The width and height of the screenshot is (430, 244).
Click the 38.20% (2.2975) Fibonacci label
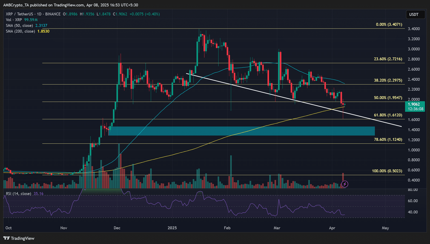click(388, 80)
